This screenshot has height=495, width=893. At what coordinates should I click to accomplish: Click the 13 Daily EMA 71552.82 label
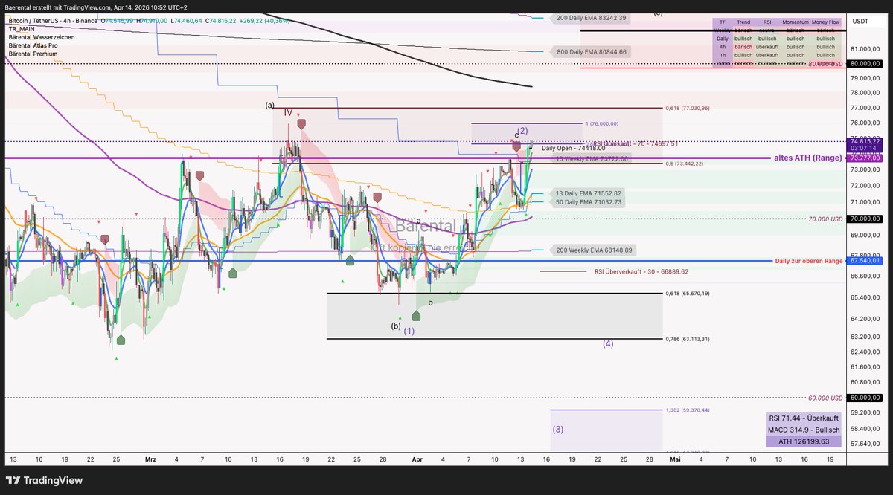click(588, 193)
